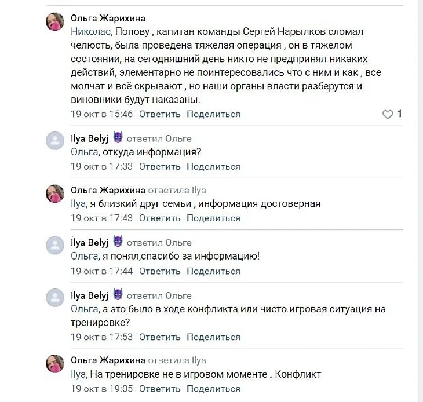The height and width of the screenshot is (402, 423).
Task: Open the 19 окт в 17:53 timestamp link
Action: pyautogui.click(x=101, y=337)
